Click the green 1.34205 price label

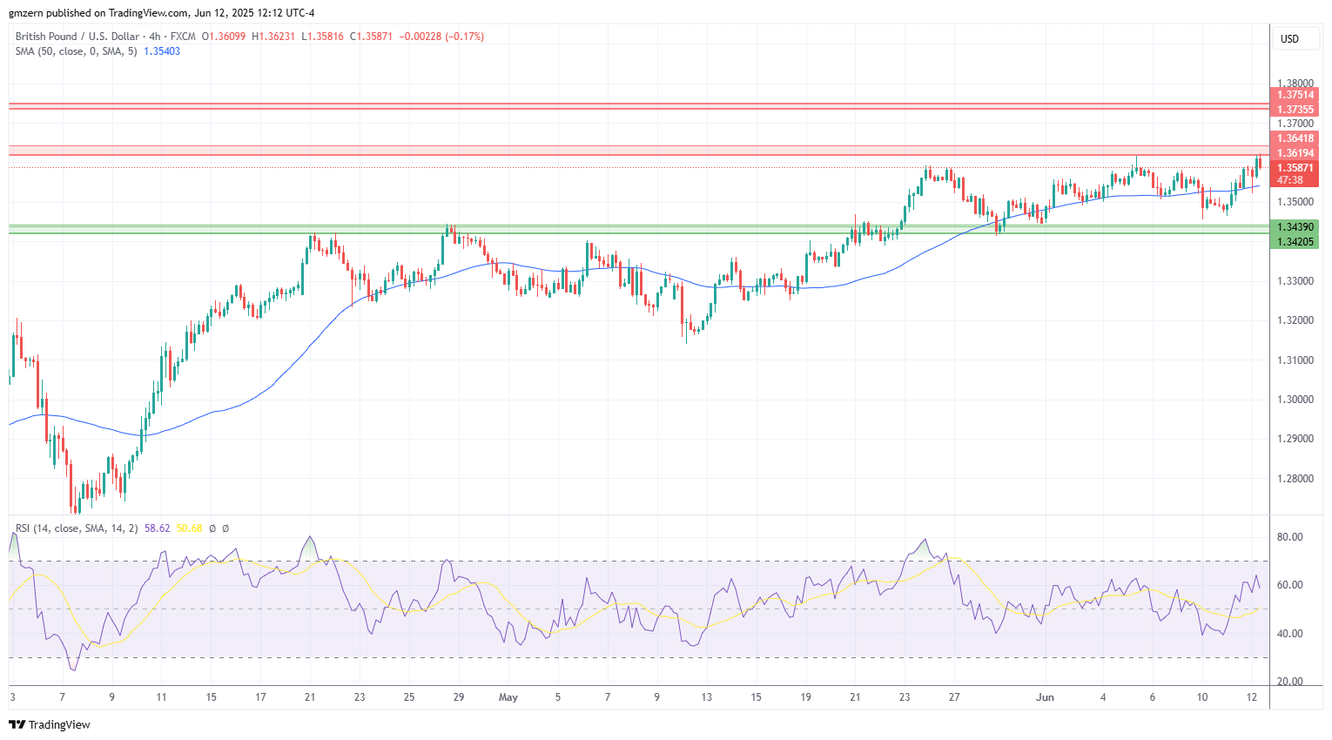[x=1295, y=242]
